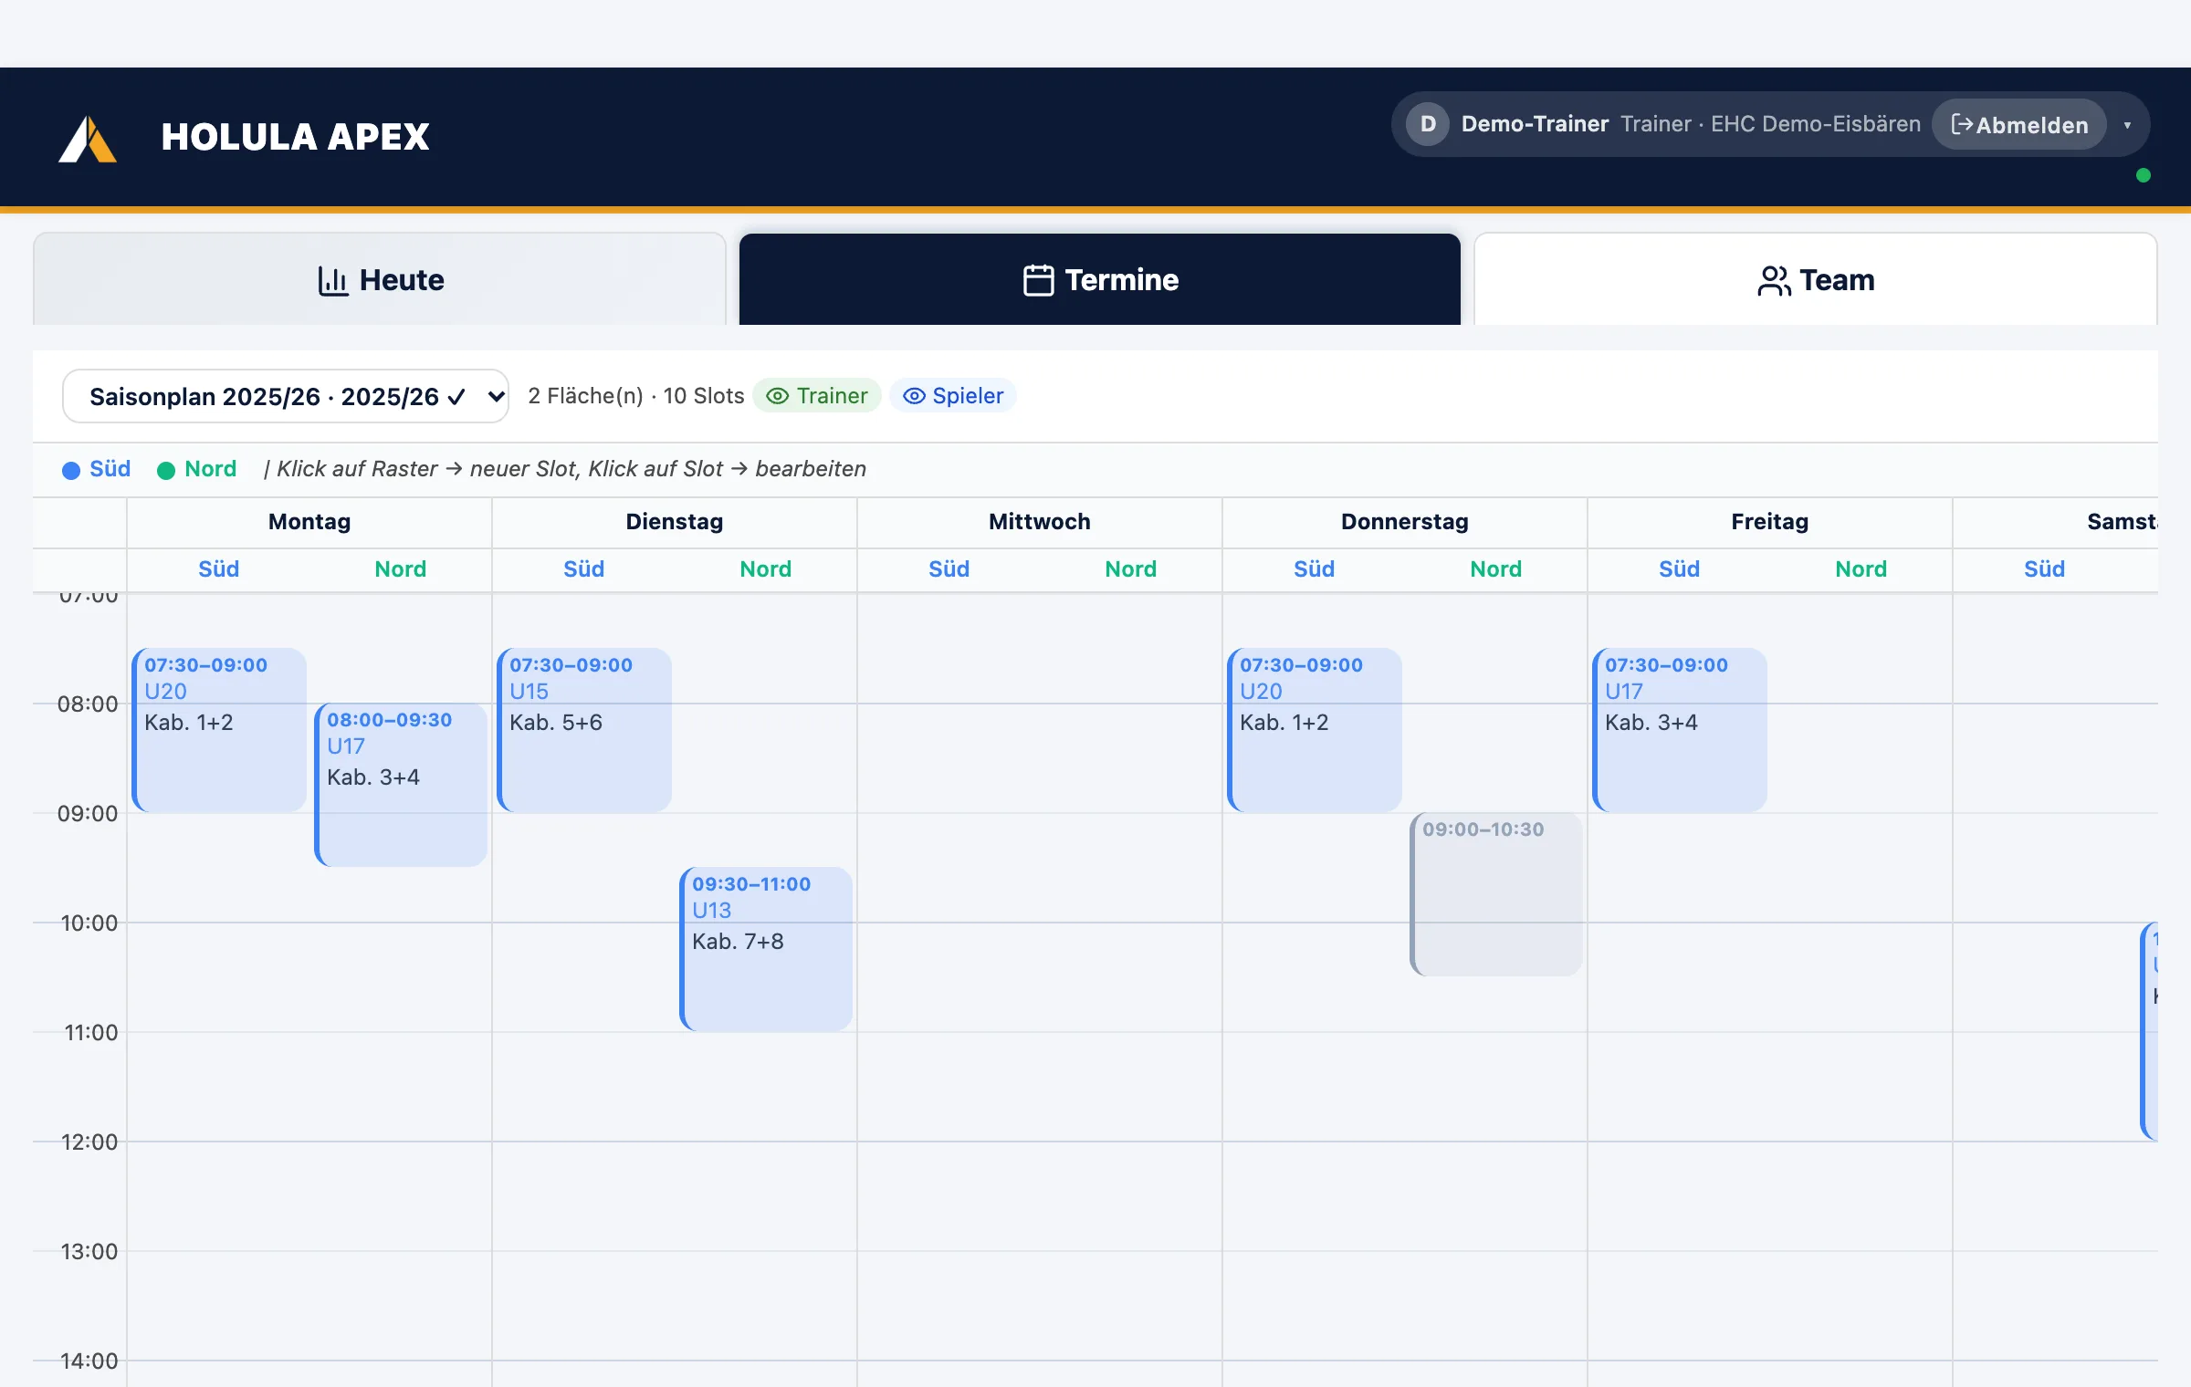Click the Mittwoch day header

(x=1040, y=522)
